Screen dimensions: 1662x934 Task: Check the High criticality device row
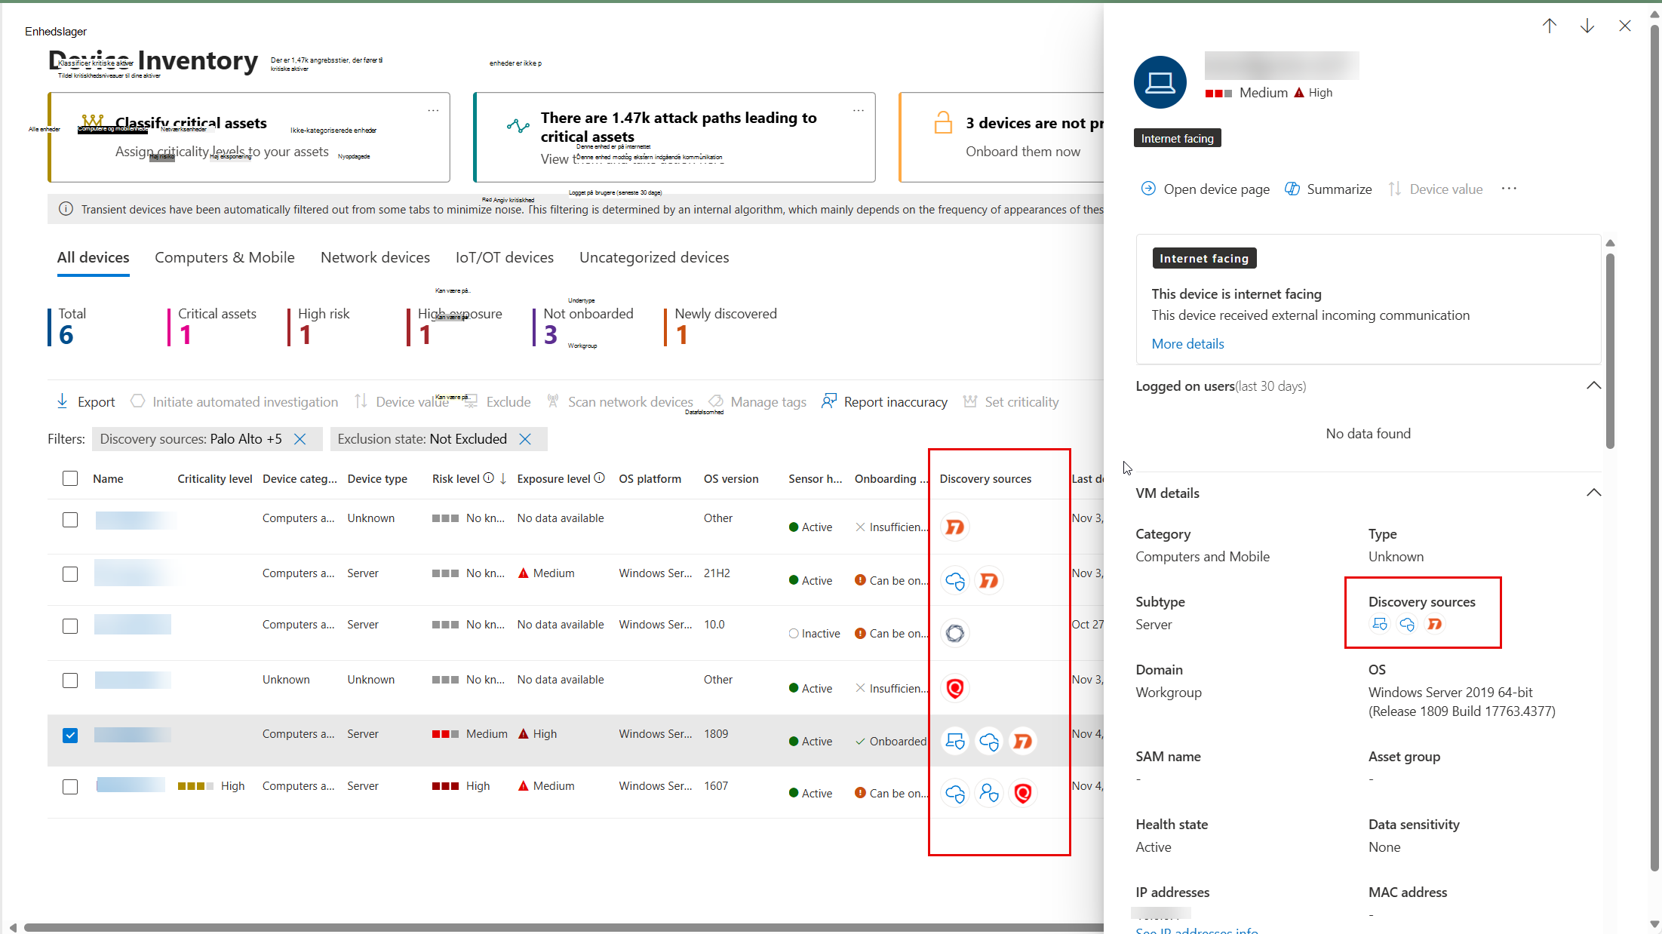click(x=70, y=787)
